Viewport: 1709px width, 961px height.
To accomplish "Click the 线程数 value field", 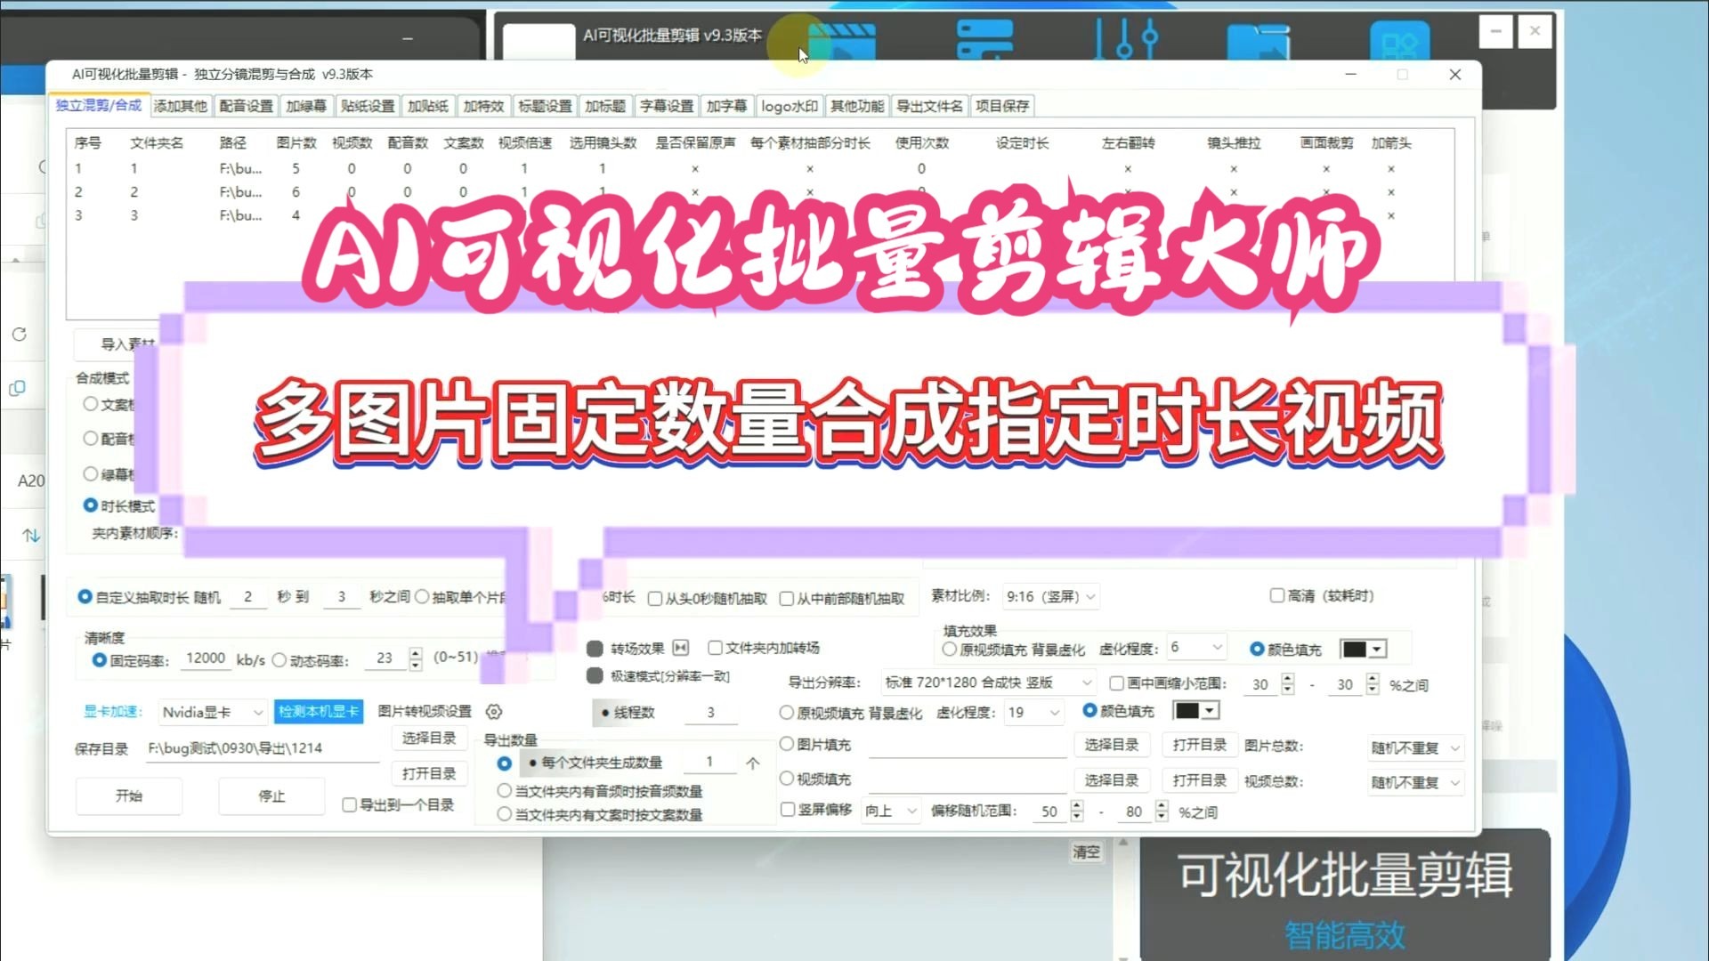I will tap(710, 713).
